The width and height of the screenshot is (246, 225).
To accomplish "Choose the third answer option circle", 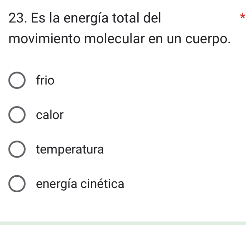I will pyautogui.click(x=17, y=150).
